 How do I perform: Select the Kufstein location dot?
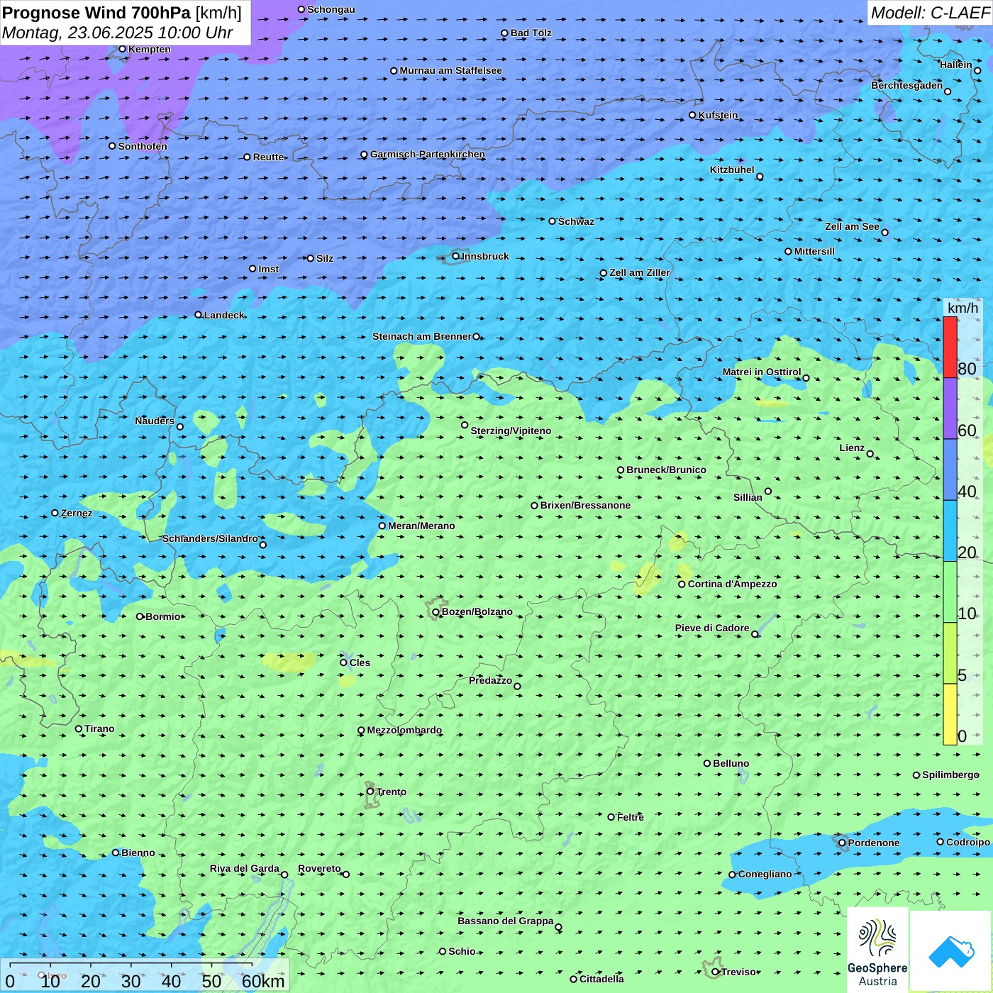(x=693, y=115)
